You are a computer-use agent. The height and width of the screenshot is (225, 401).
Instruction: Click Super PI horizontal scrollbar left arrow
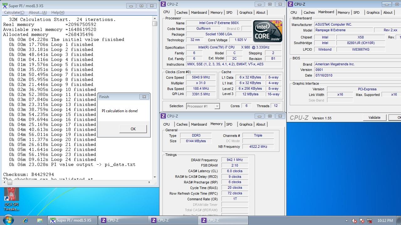(x=5, y=182)
